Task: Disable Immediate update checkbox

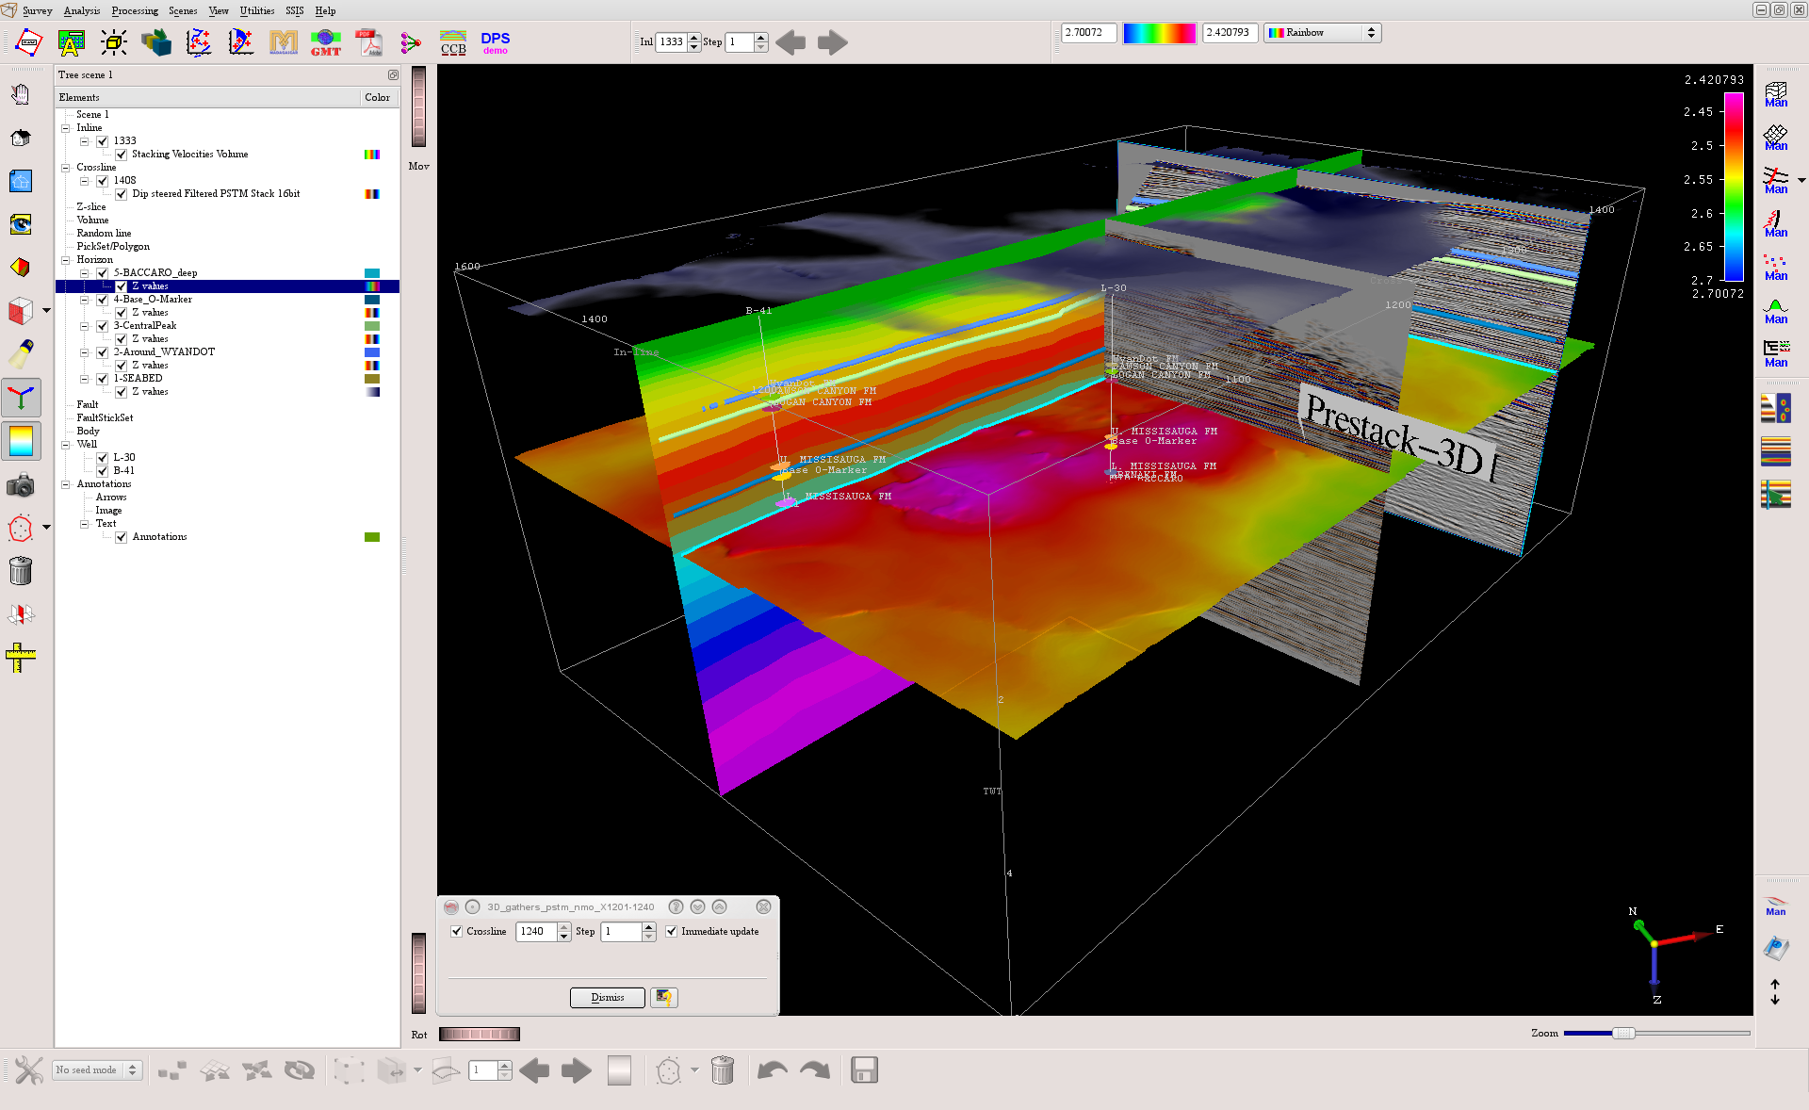Action: tap(672, 931)
